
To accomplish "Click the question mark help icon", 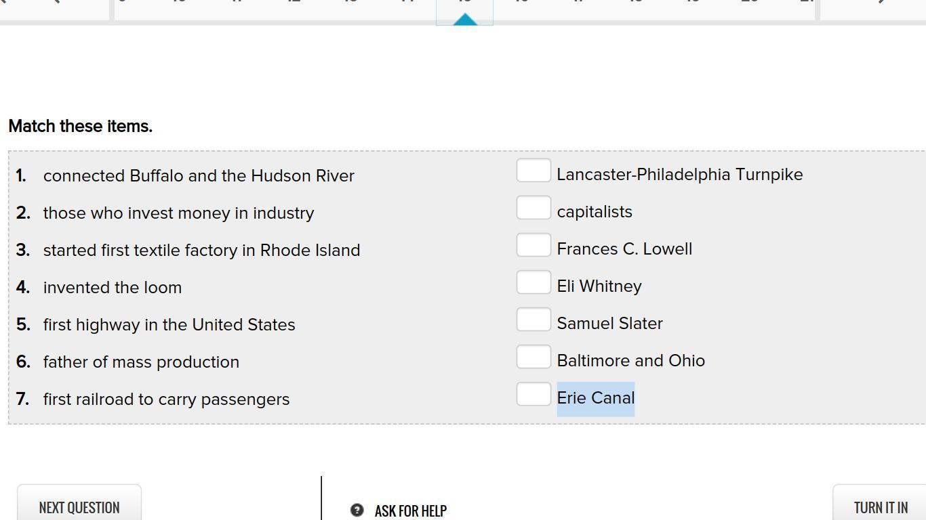I will 357,510.
